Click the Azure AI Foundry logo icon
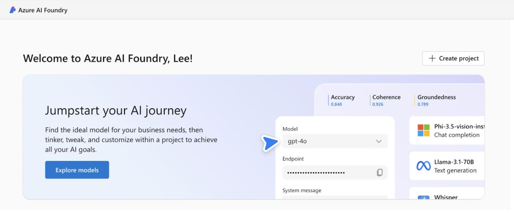This screenshot has width=514, height=213. [x=12, y=10]
